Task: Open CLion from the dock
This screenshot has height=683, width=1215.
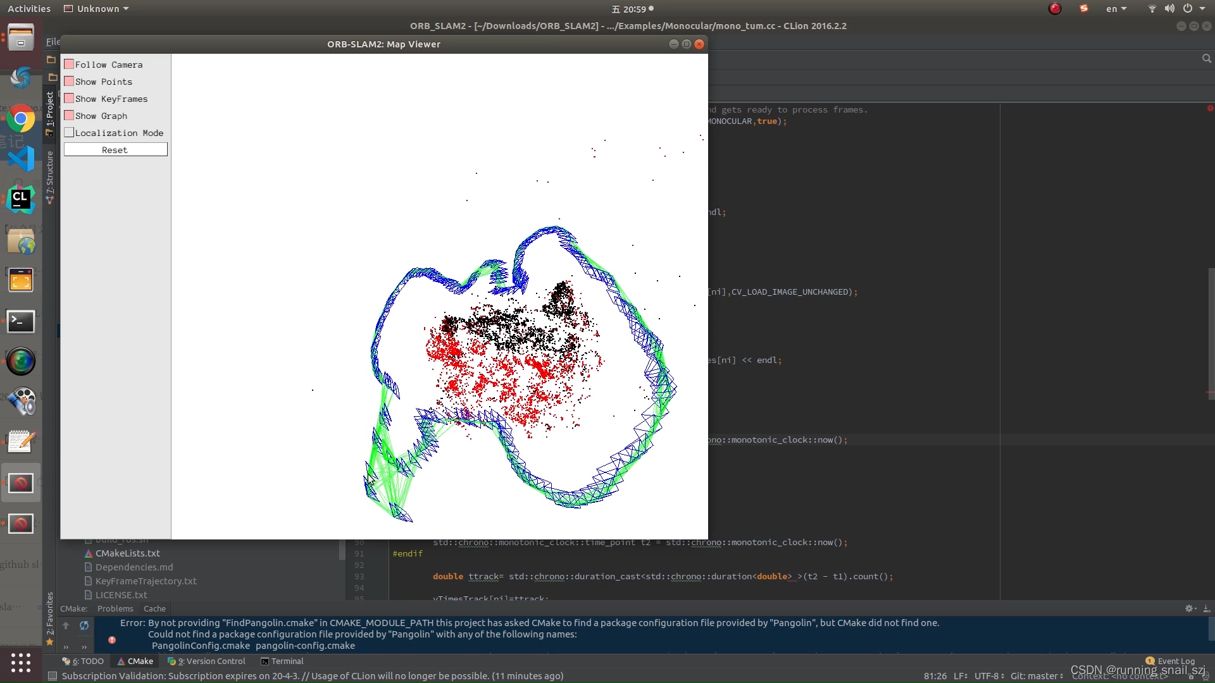Action: [21, 200]
